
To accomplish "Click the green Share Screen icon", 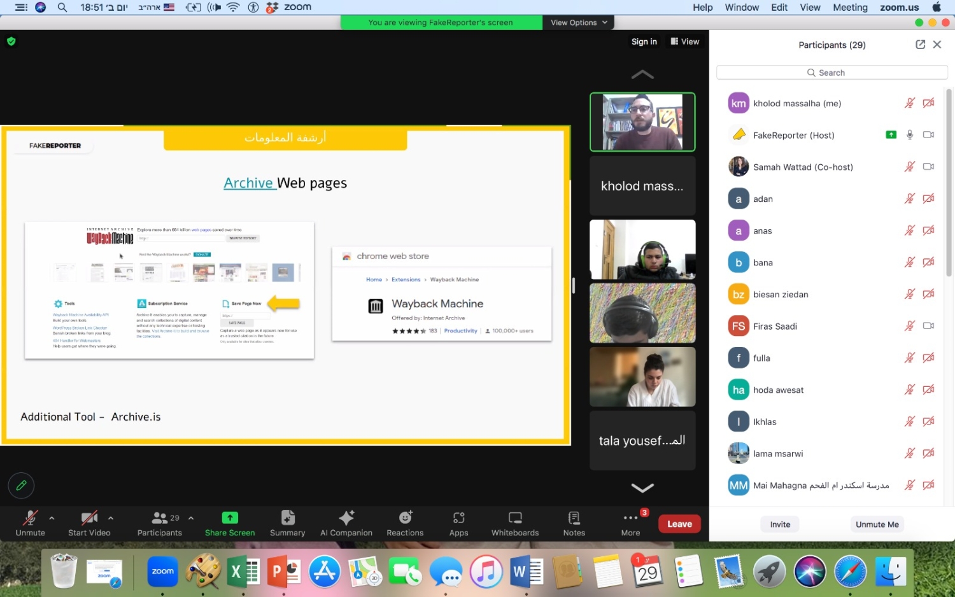I will (230, 517).
